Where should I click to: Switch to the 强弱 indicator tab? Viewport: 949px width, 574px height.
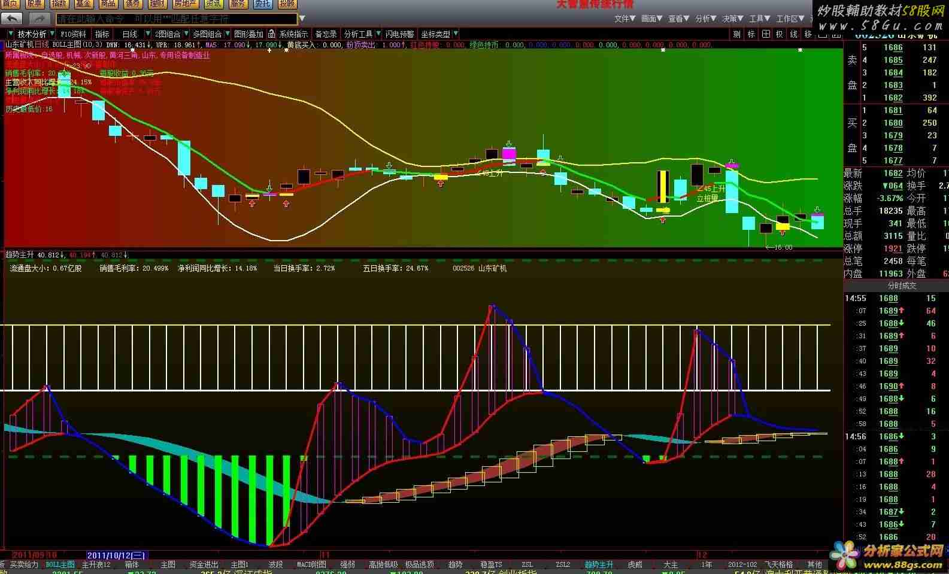tap(347, 564)
